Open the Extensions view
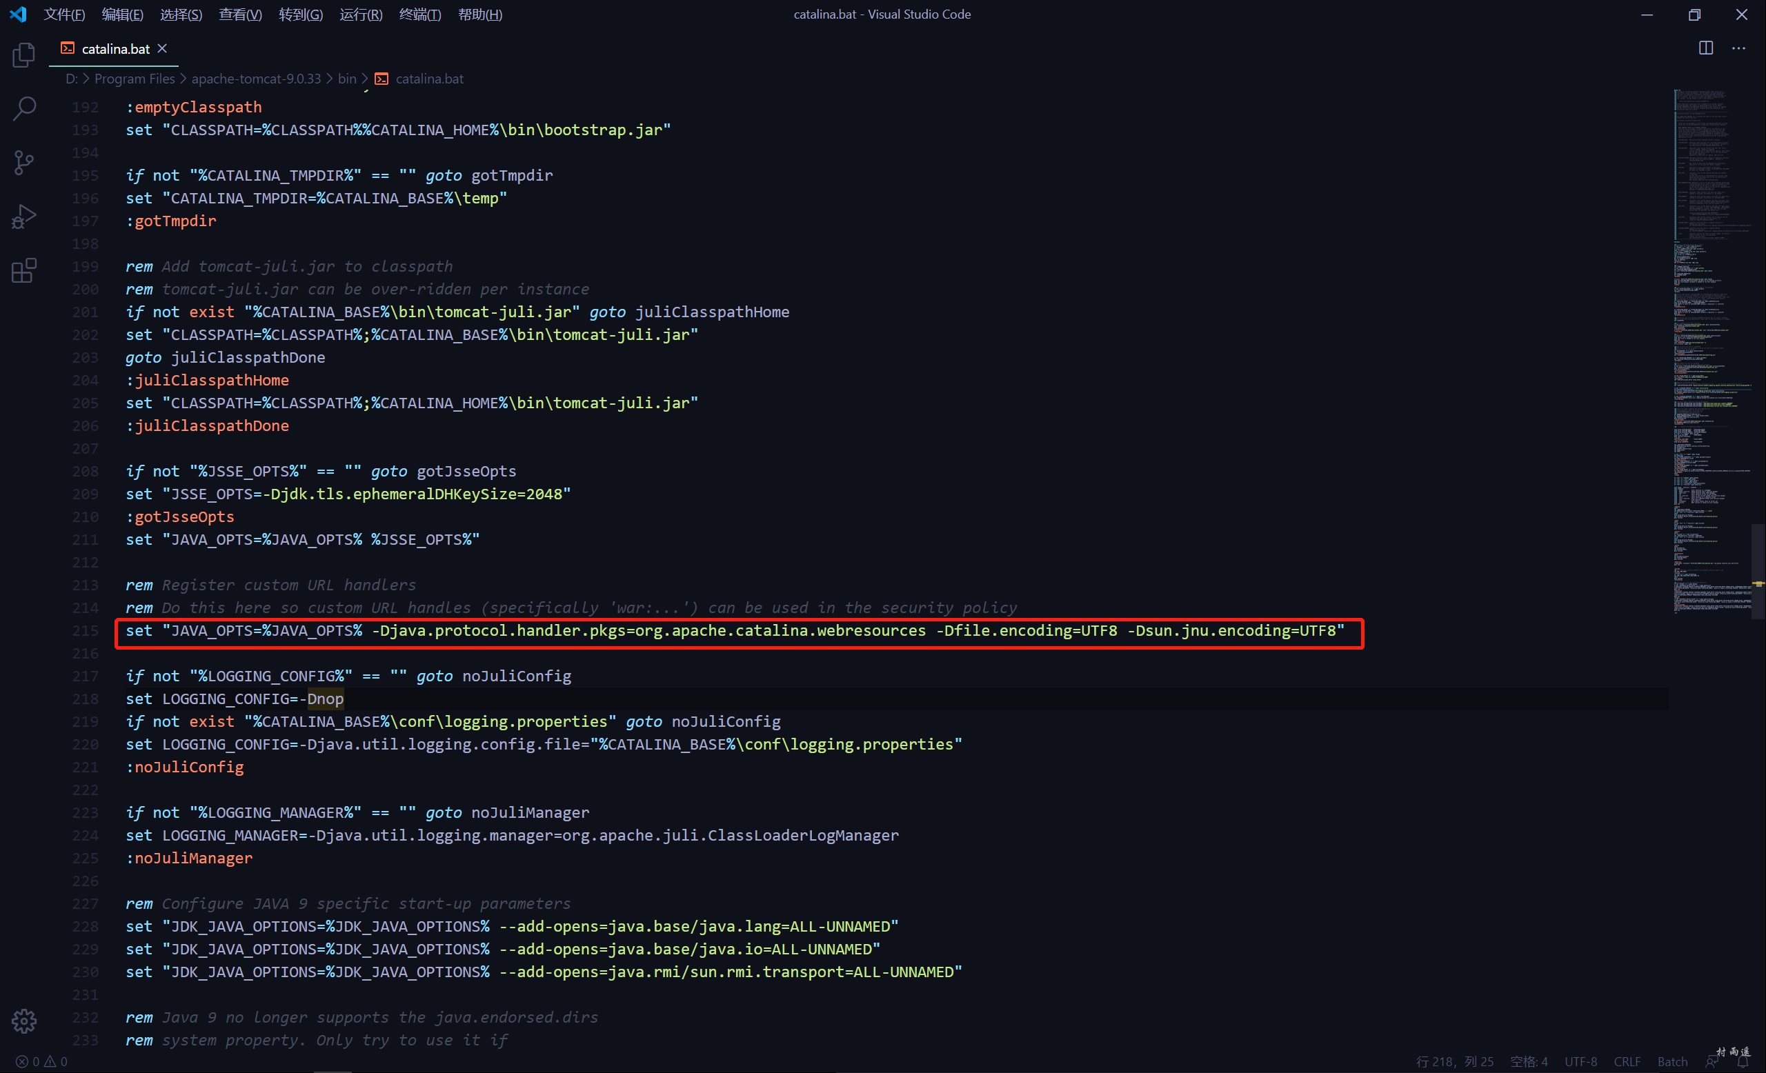 tap(23, 270)
